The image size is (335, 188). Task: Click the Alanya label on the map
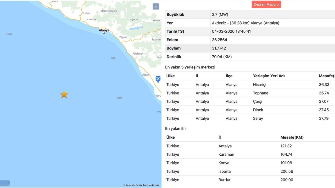(x=104, y=30)
